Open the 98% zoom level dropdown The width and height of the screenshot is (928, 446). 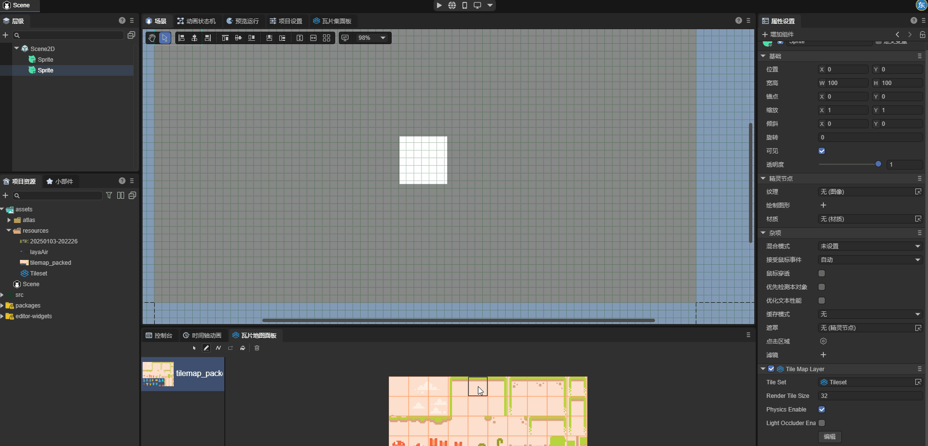point(383,38)
